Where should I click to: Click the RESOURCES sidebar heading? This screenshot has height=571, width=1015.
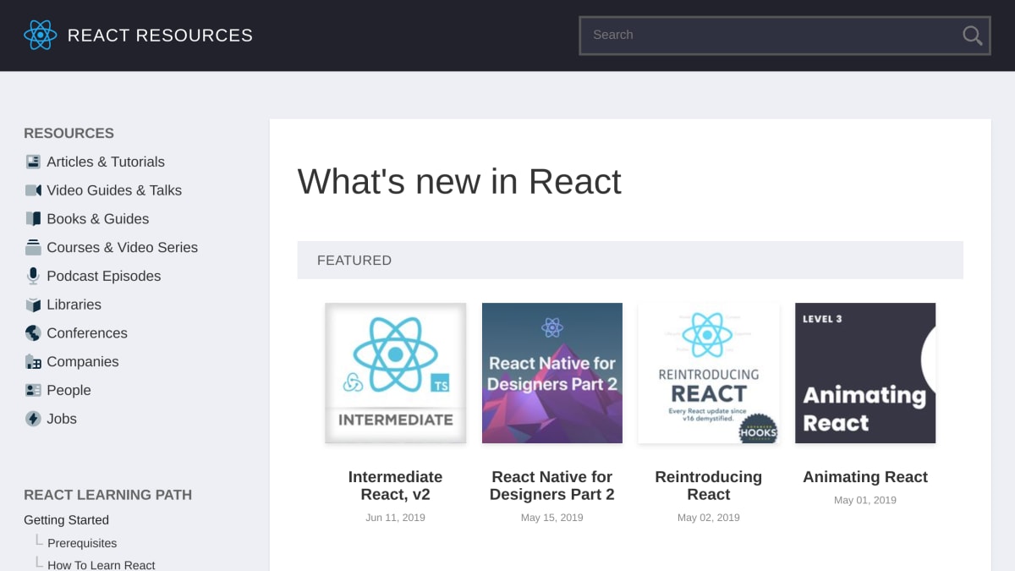tap(69, 134)
